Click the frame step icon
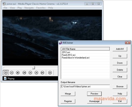 tap(50, 73)
